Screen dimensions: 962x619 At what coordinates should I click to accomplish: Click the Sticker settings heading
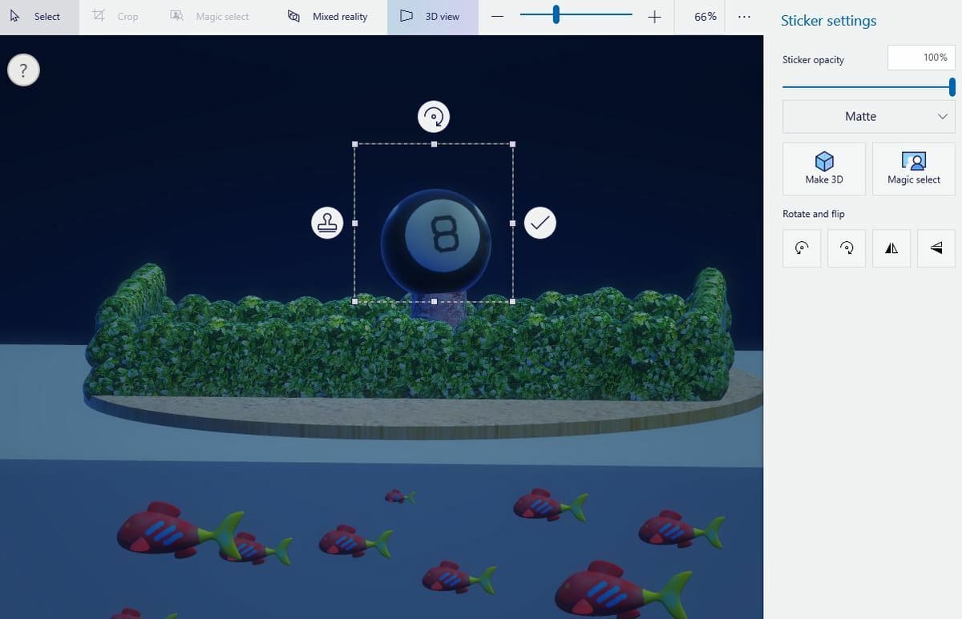pos(828,21)
